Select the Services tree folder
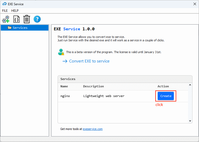This screenshot has height=142, width=199. [25, 28]
